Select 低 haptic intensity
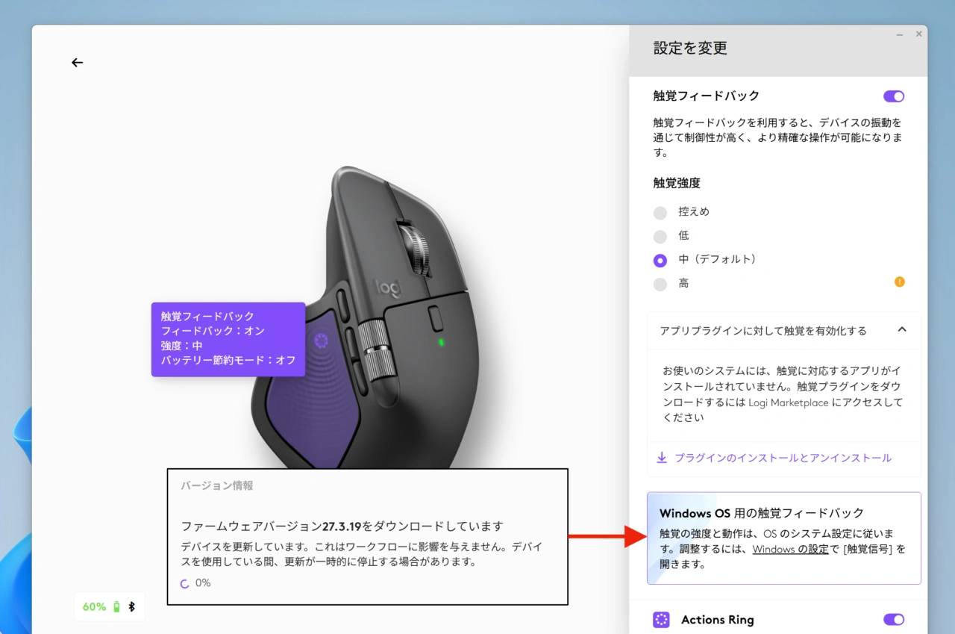The image size is (955, 634). pyautogui.click(x=660, y=237)
